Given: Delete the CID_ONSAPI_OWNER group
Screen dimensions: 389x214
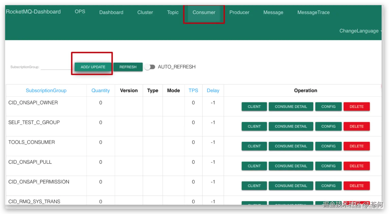Looking at the screenshot, I should 357,106.
